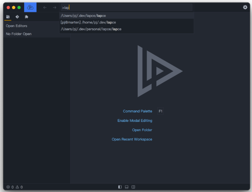The width and height of the screenshot is (252, 192).
Task: Click the warnings triangle icon in status bar
Action: pyautogui.click(x=17, y=187)
